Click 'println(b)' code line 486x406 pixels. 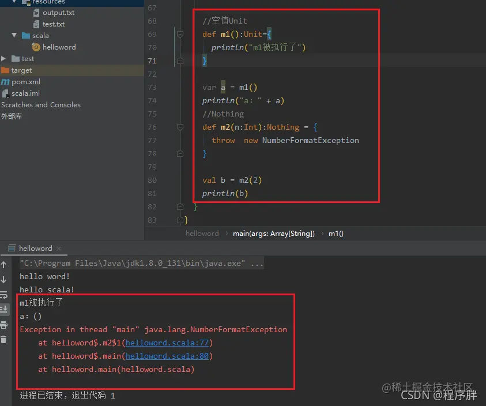coord(225,194)
